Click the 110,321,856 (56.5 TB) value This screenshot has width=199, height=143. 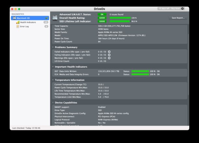(109, 71)
